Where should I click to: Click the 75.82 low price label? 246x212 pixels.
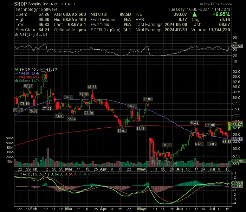[33, 111]
